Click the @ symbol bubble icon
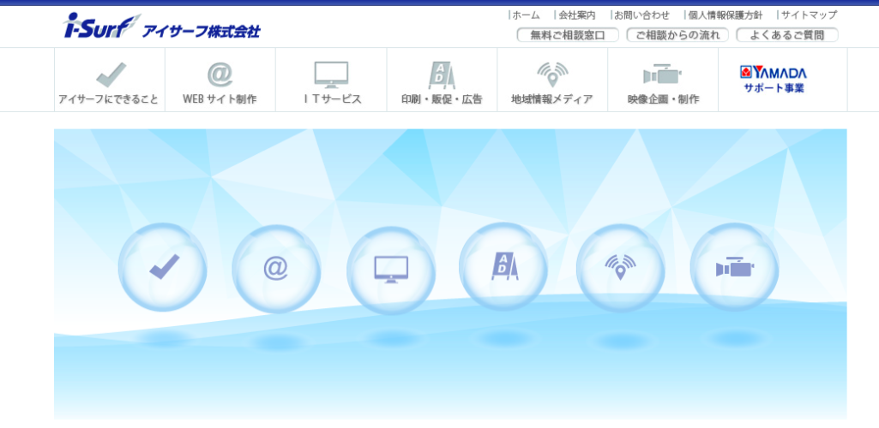 [276, 269]
